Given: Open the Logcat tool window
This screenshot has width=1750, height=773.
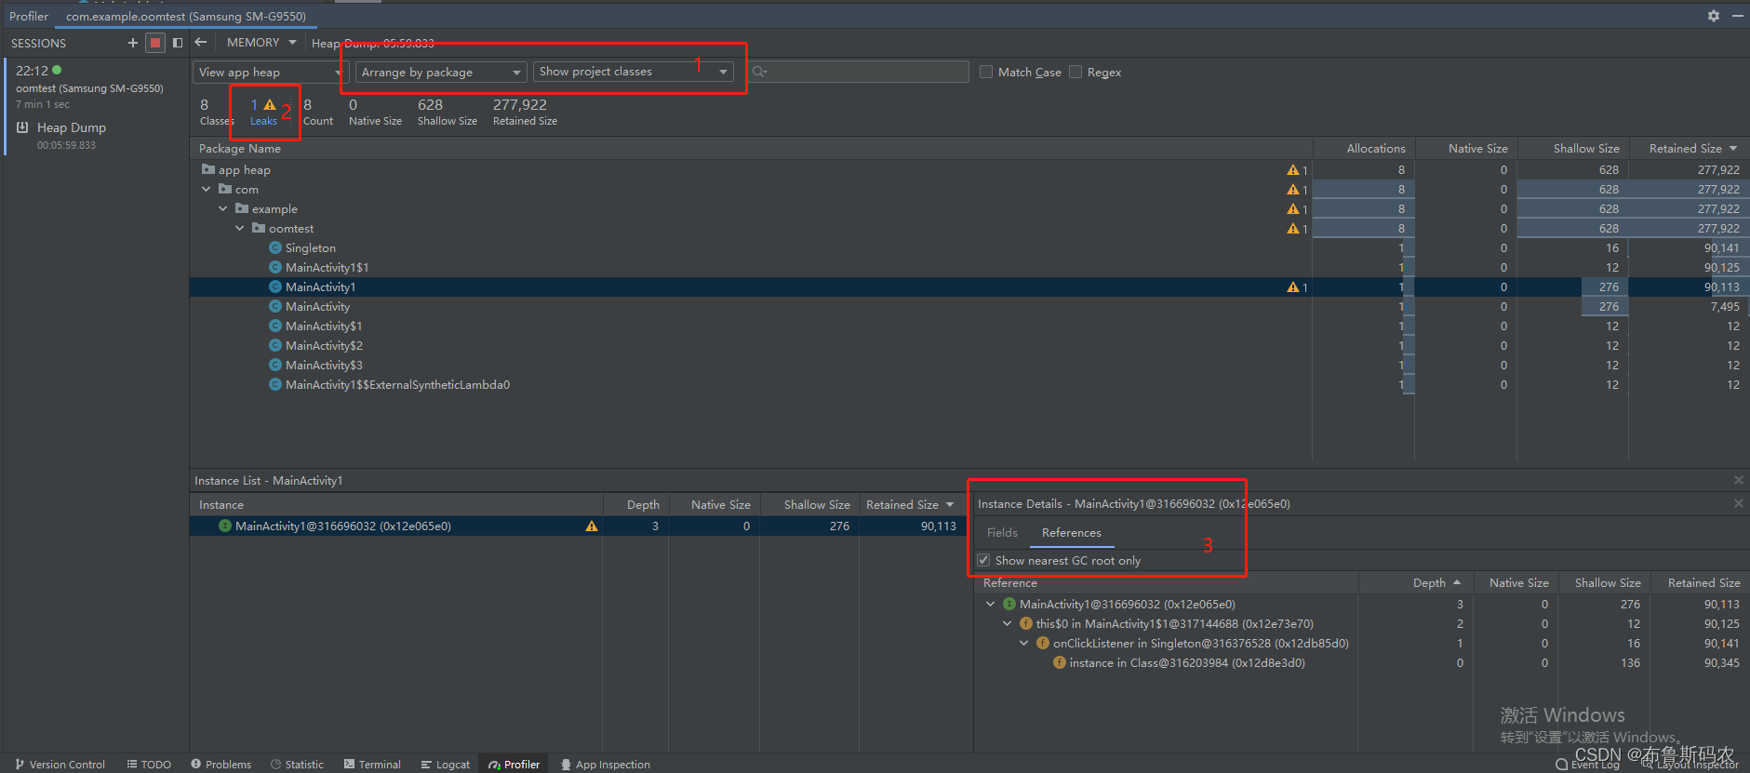Looking at the screenshot, I should [x=445, y=765].
